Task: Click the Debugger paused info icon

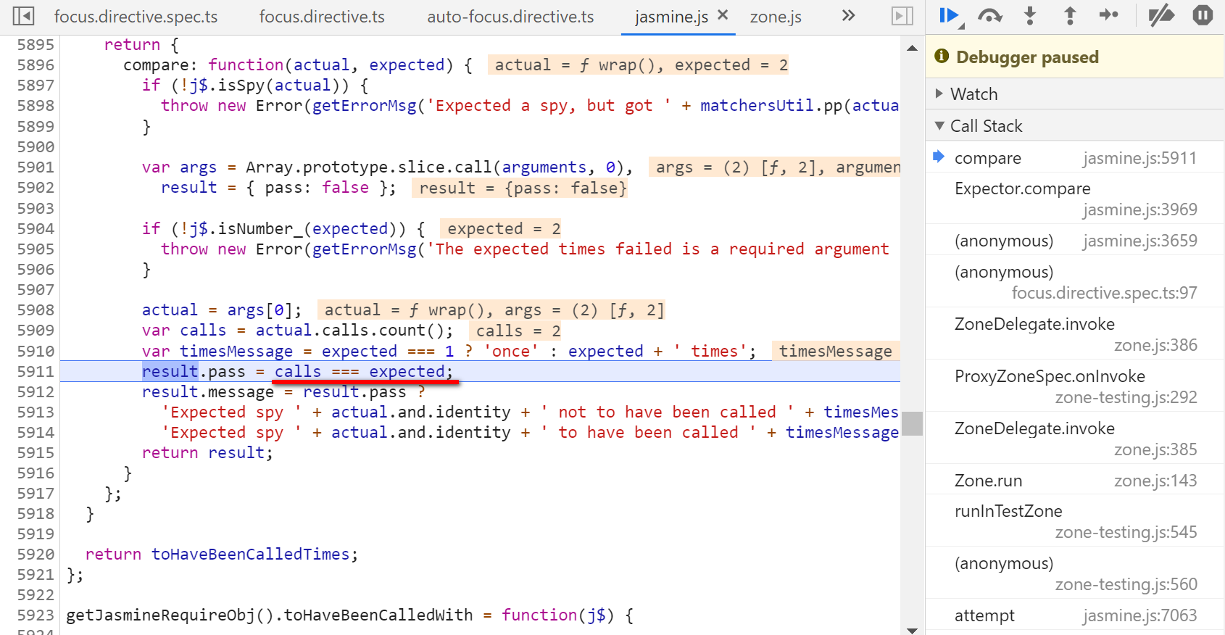Action: pyautogui.click(x=942, y=56)
